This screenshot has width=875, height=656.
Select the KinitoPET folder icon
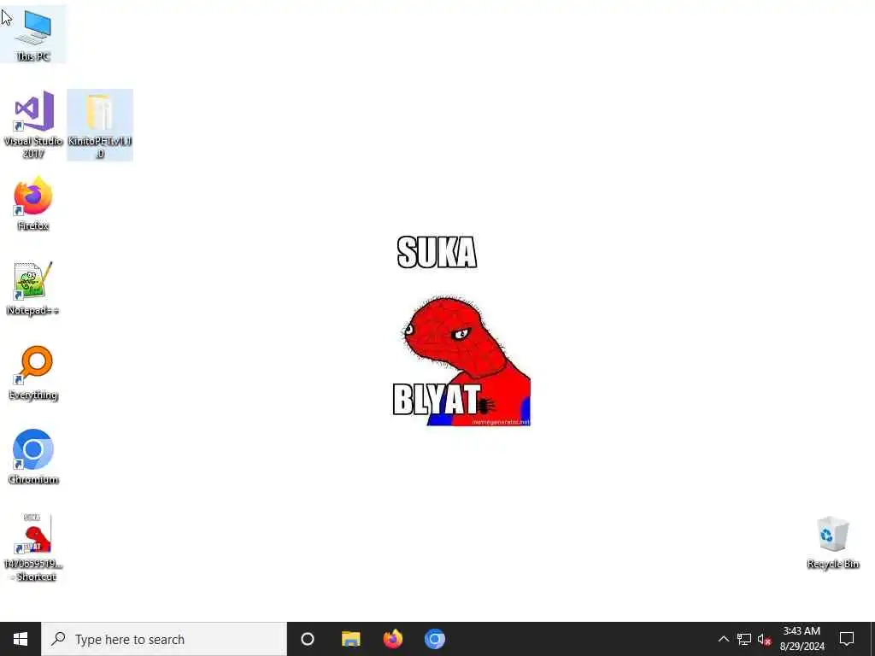coord(100,125)
